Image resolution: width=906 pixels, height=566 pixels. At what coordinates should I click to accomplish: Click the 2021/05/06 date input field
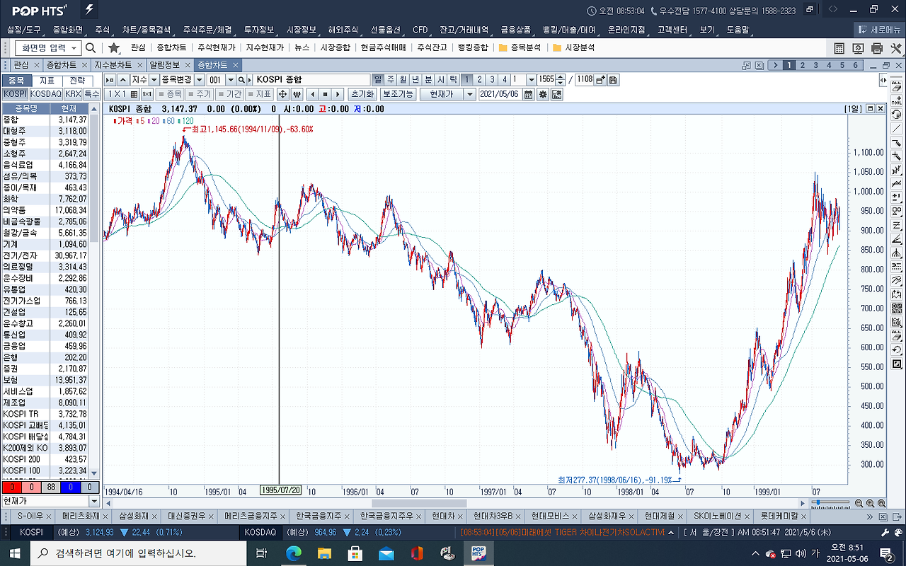click(x=500, y=94)
